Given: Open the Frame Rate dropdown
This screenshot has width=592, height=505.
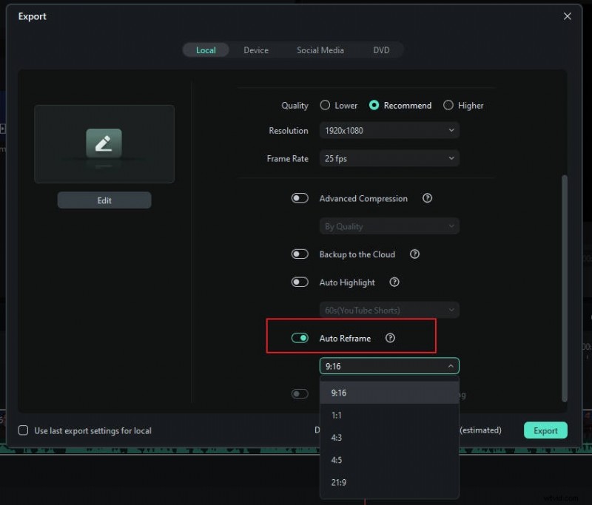Looking at the screenshot, I should [388, 157].
